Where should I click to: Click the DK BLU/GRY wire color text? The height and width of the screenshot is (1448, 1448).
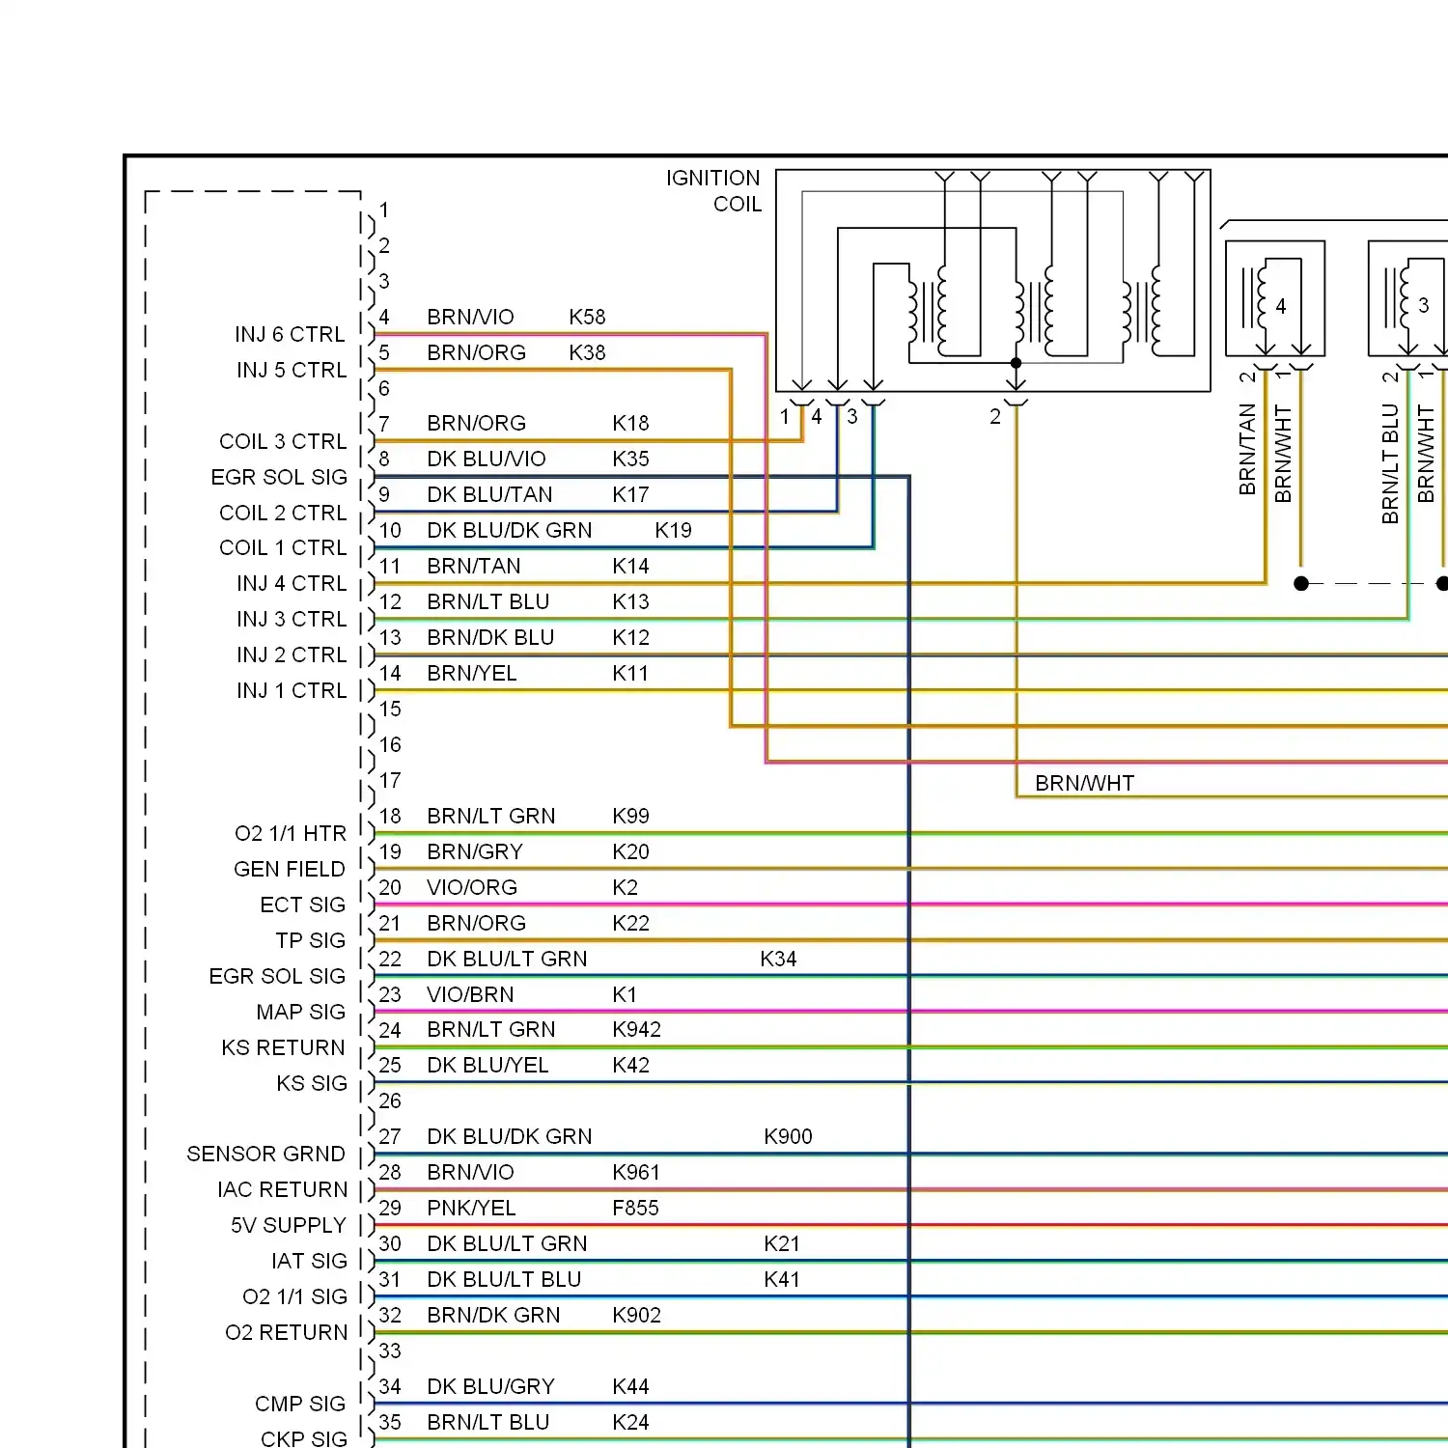490,1386
